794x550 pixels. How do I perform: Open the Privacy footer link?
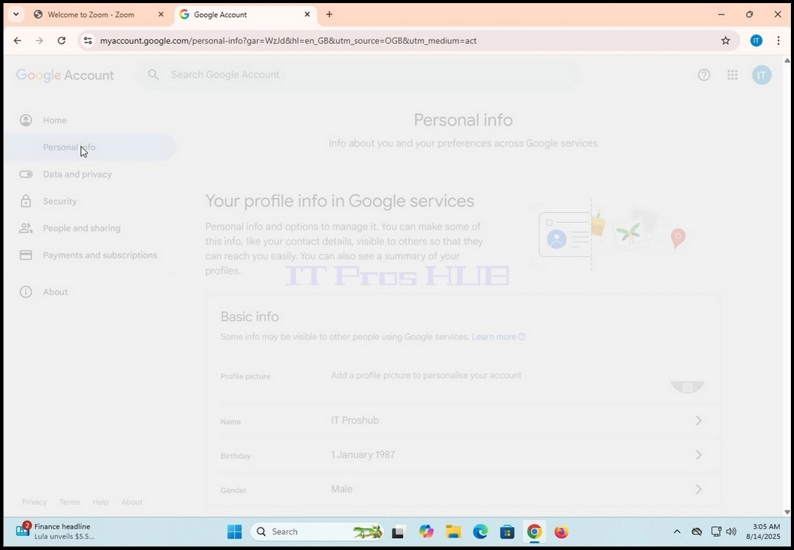[35, 502]
